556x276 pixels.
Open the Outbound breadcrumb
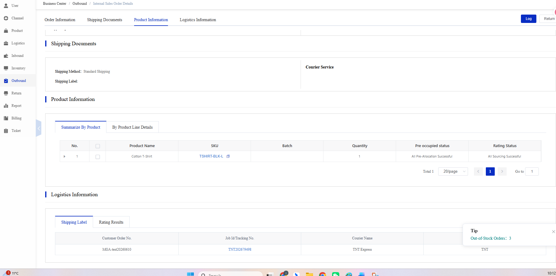point(80,4)
